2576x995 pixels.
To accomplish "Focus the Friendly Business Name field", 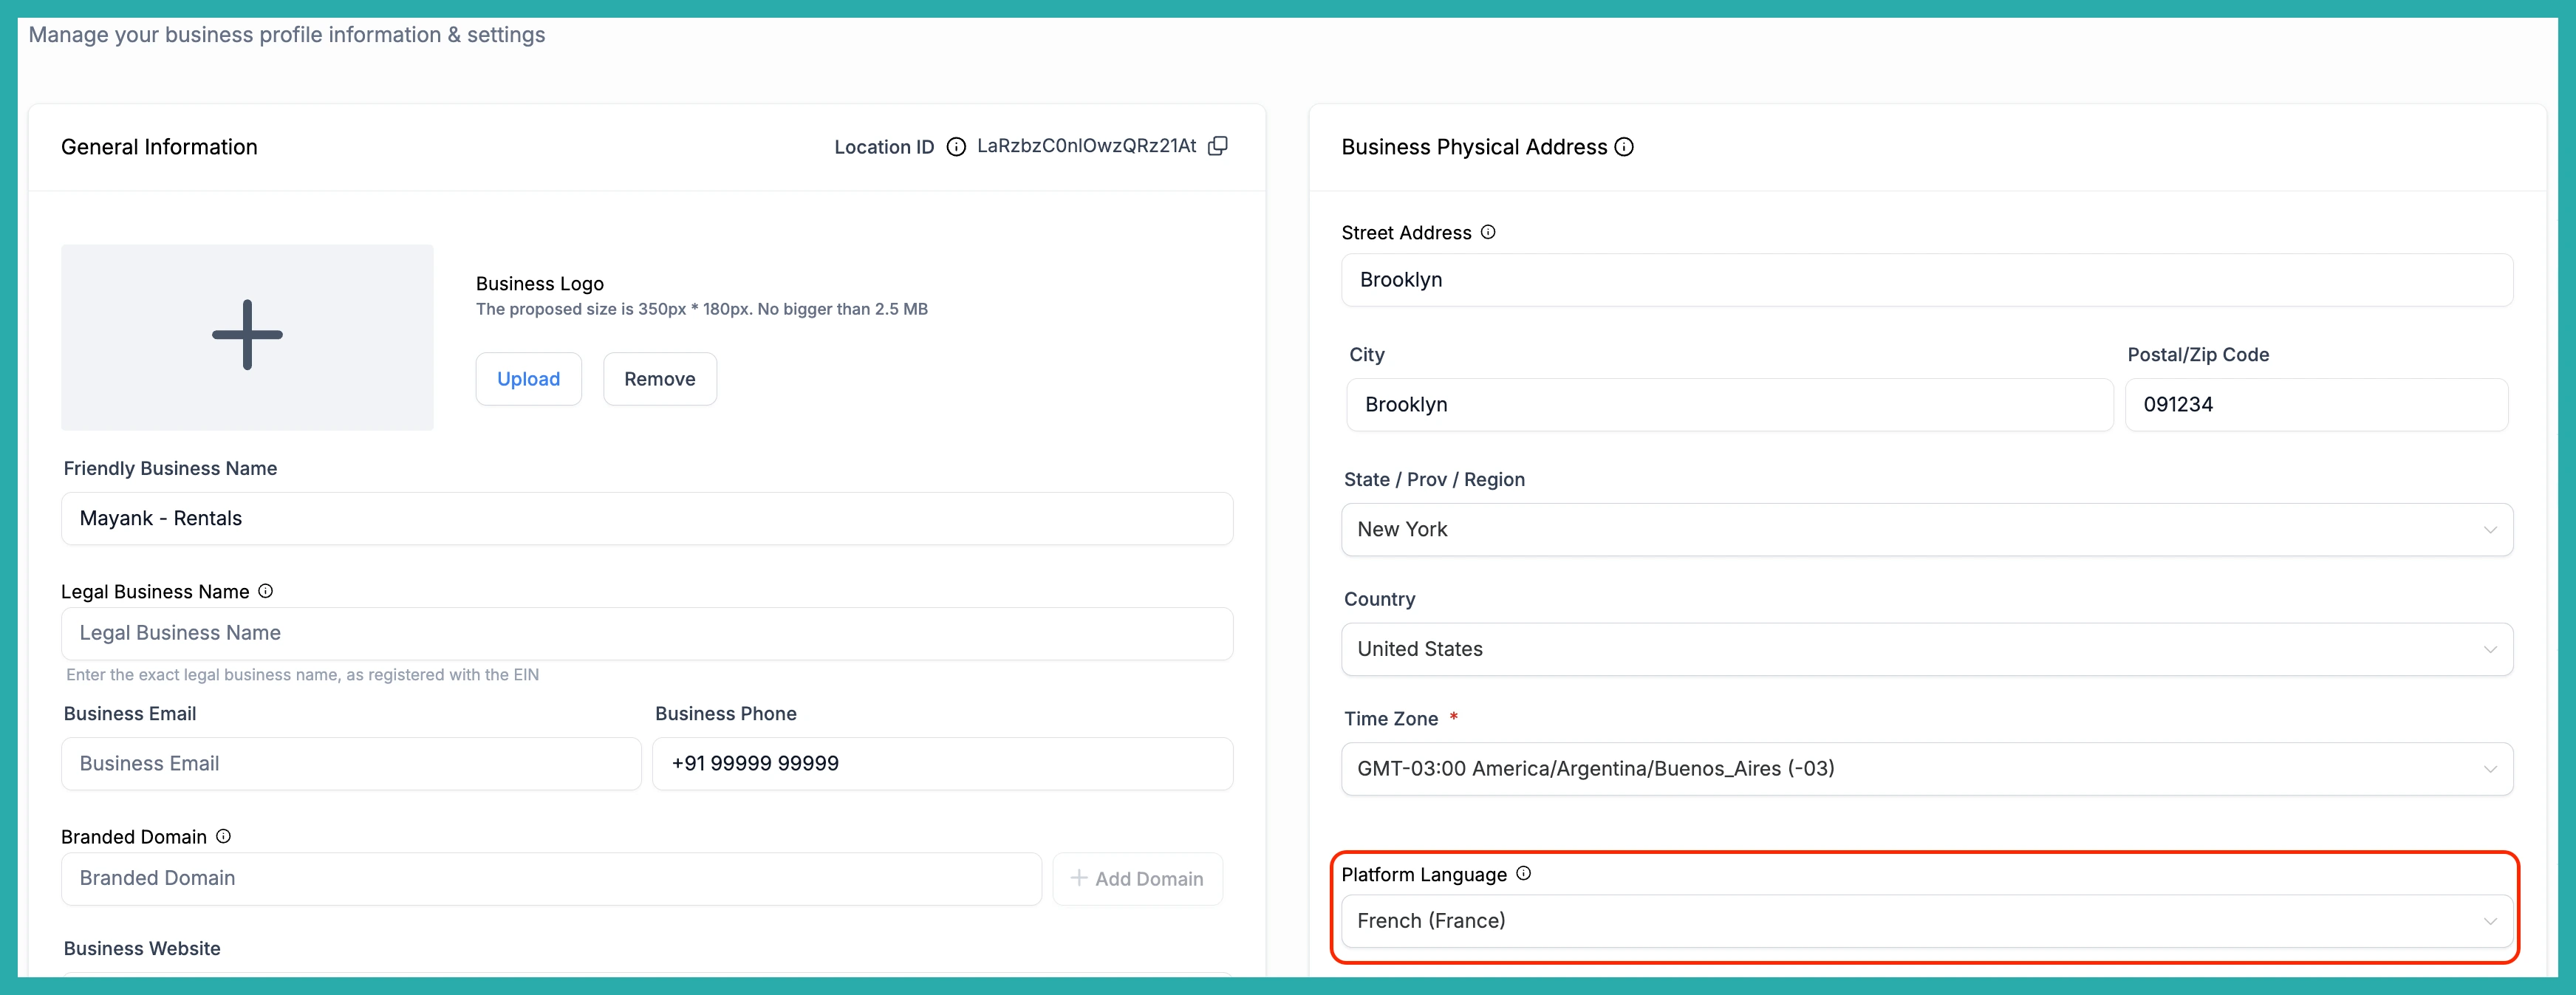I will click(646, 518).
